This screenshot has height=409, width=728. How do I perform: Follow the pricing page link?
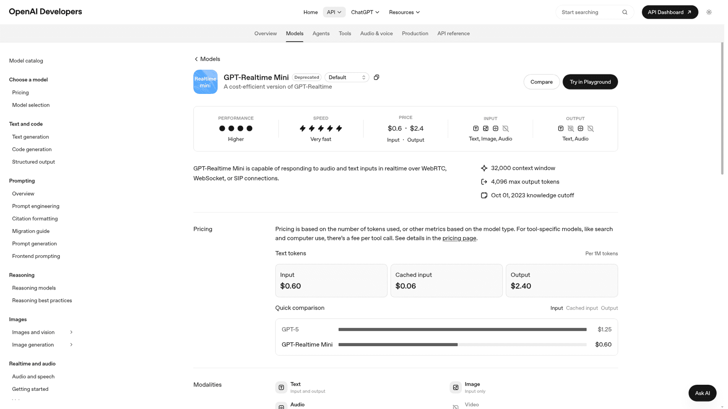click(459, 238)
